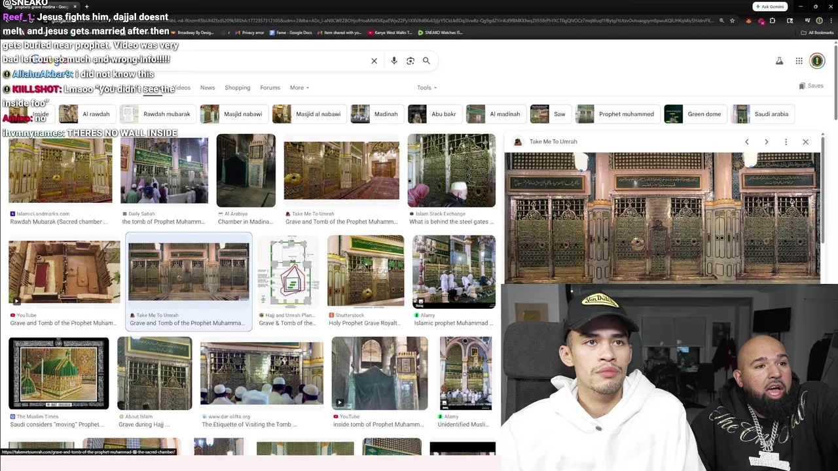This screenshot has width=838, height=471.
Task: Click the large preview image in side panel
Action: [662, 218]
